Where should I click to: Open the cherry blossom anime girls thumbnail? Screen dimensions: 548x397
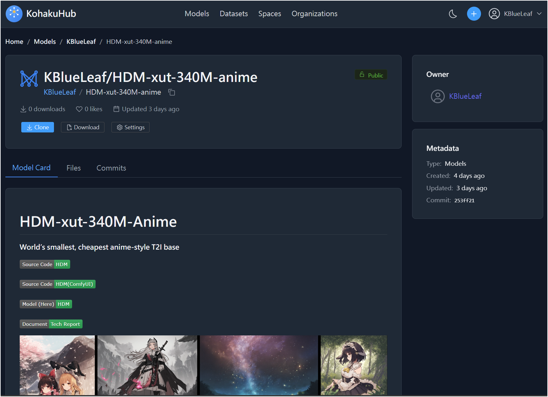pos(57,365)
